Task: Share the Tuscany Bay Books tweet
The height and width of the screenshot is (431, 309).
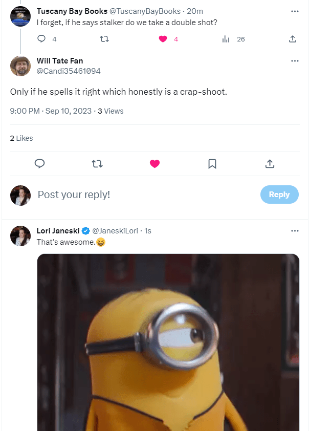Action: click(293, 39)
